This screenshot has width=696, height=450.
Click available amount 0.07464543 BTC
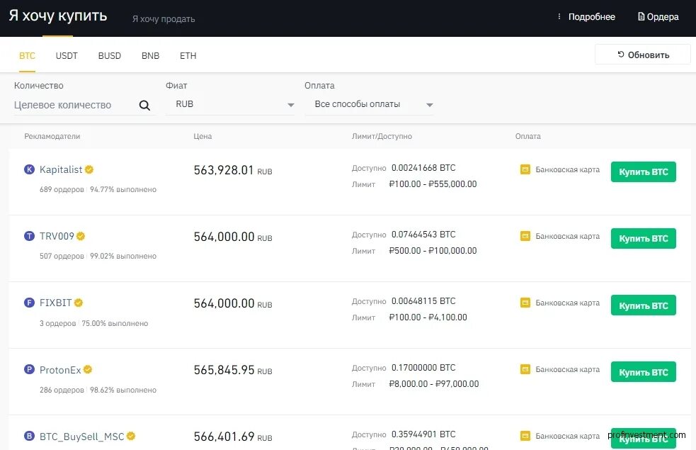coord(423,235)
